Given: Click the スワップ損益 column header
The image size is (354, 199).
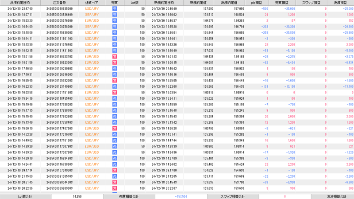Looking at the screenshot, I should tap(312, 3).
